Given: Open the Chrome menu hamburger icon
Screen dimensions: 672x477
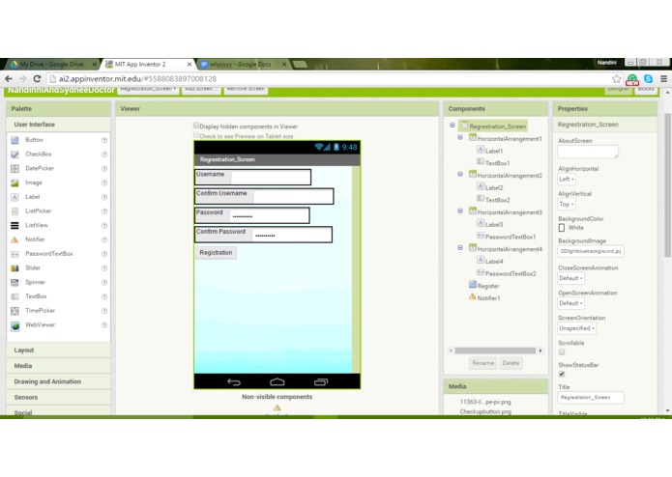Looking at the screenshot, I should point(663,79).
